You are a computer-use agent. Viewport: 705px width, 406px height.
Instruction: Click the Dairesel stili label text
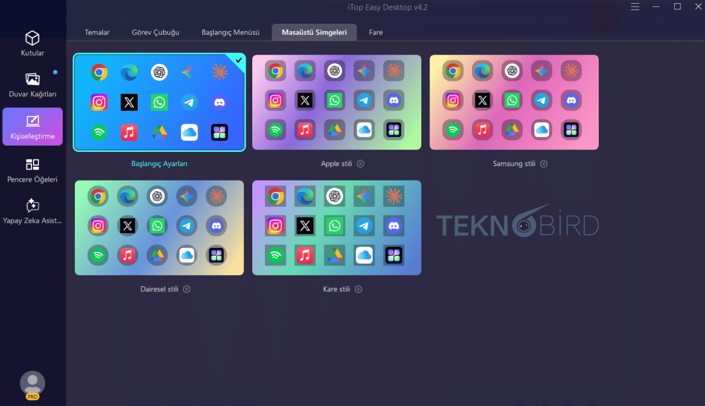[x=159, y=289]
